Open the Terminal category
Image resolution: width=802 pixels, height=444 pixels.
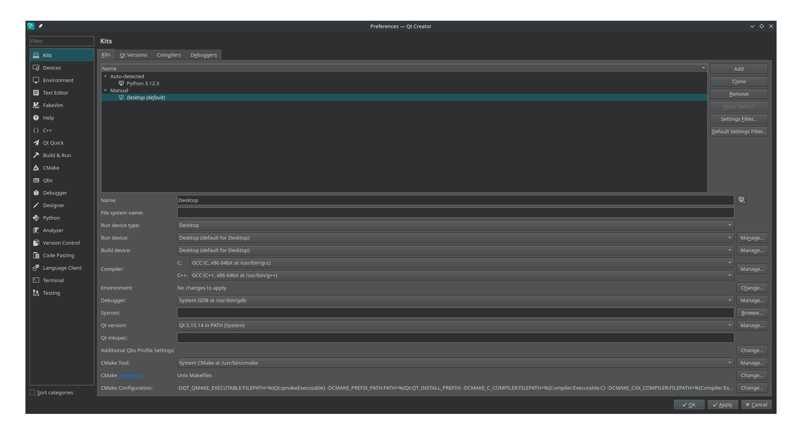62,280
